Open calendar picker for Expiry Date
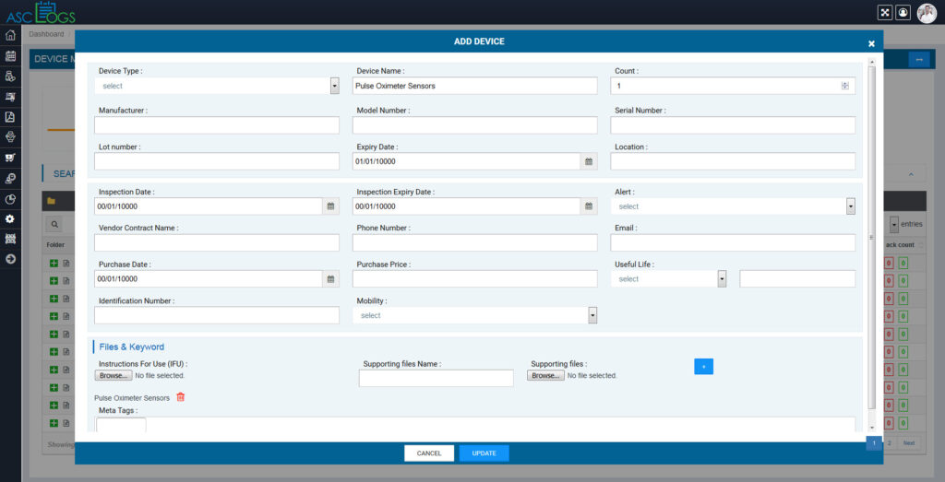Image resolution: width=945 pixels, height=482 pixels. pos(588,161)
